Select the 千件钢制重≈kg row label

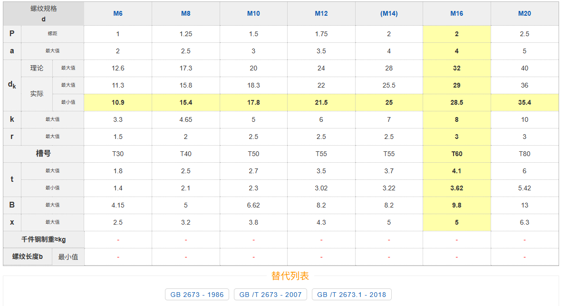point(44,239)
